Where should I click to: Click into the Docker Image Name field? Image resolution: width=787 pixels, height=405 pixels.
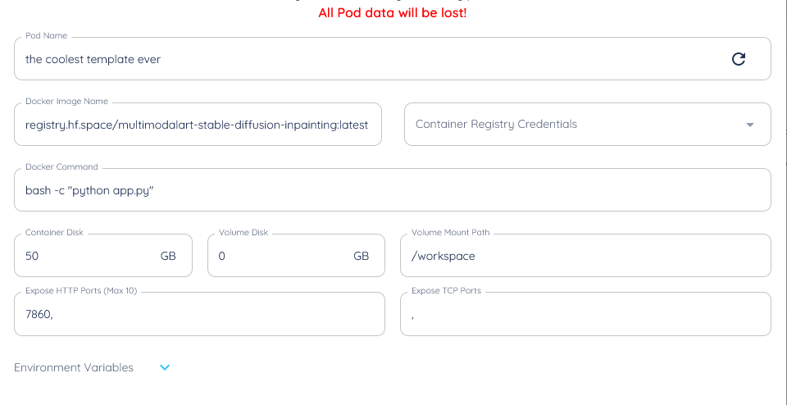[x=198, y=125]
